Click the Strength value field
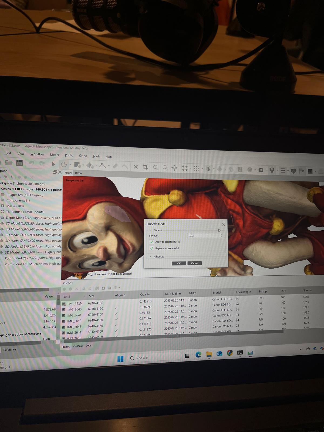324x432 pixels. [204, 235]
